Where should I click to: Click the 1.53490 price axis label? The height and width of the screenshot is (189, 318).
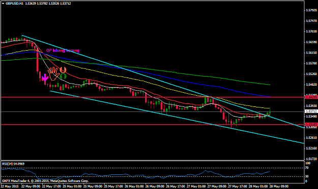(312, 117)
